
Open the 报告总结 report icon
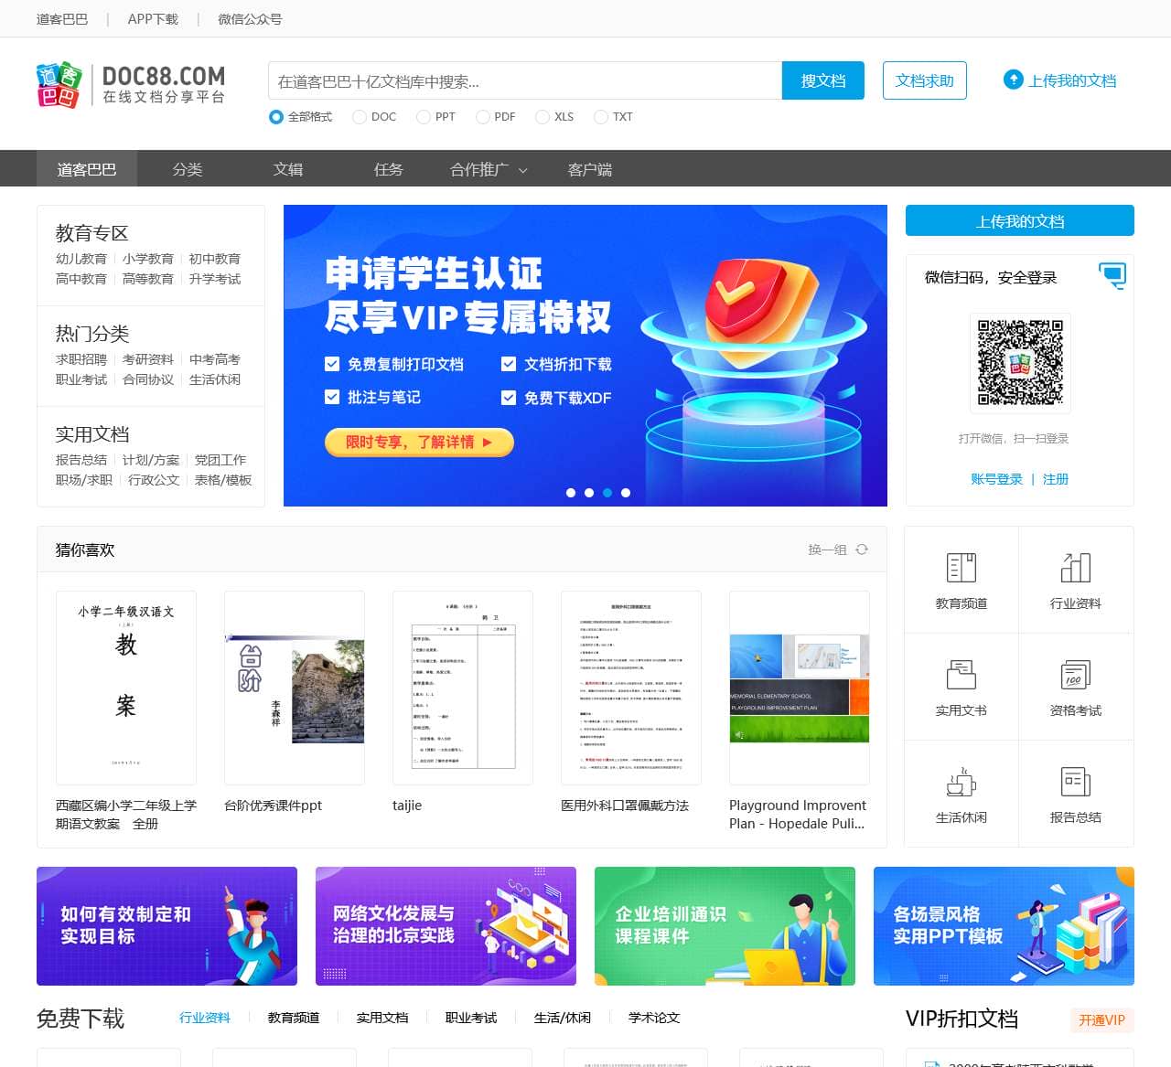[x=1076, y=782]
